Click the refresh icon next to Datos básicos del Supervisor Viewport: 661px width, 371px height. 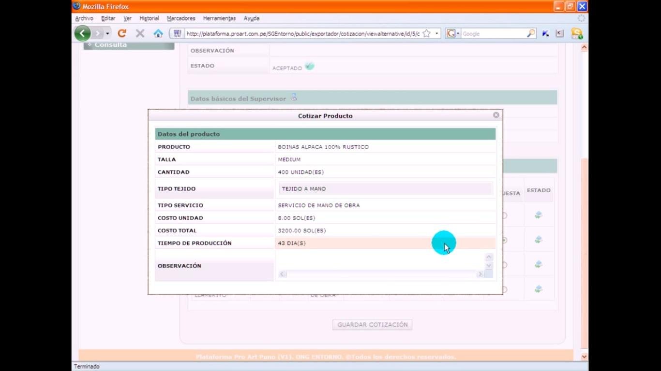click(x=293, y=97)
